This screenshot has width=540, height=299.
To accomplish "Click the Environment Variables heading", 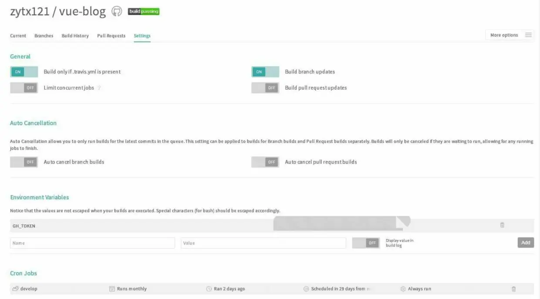I will (40, 197).
